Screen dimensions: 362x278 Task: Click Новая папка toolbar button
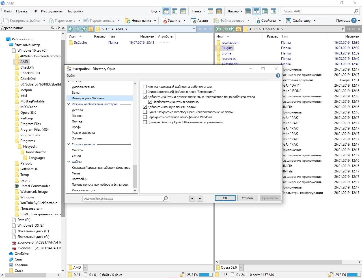(x=138, y=21)
